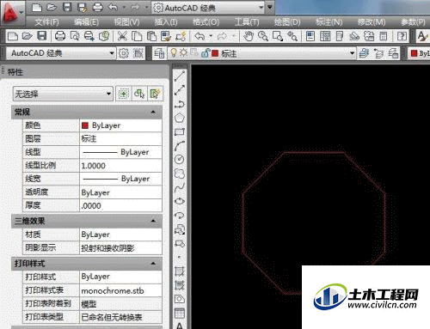This screenshot has height=329, width=430.
Task: Click the Undo arrow in the standard toolbar
Action: tap(200, 36)
